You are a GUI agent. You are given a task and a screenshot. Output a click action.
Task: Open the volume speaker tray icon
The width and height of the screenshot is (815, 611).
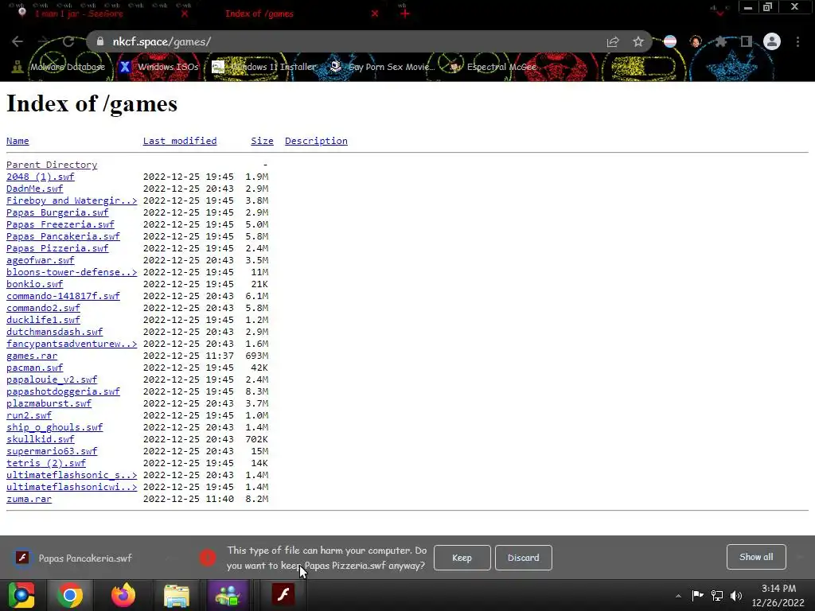point(736,595)
